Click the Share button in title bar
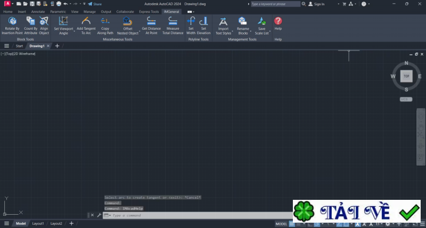This screenshot has height=228, width=426. [95, 4]
